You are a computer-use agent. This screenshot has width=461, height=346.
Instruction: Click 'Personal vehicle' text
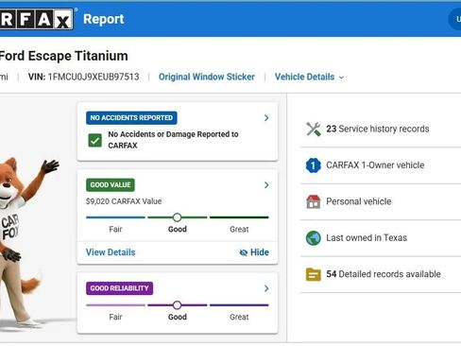359,201
